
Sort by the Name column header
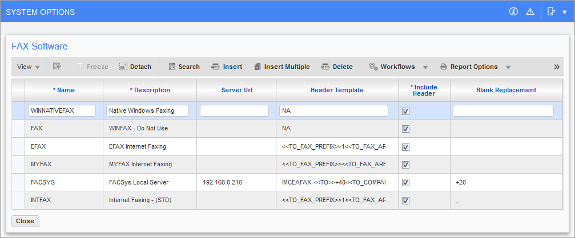[x=64, y=91]
